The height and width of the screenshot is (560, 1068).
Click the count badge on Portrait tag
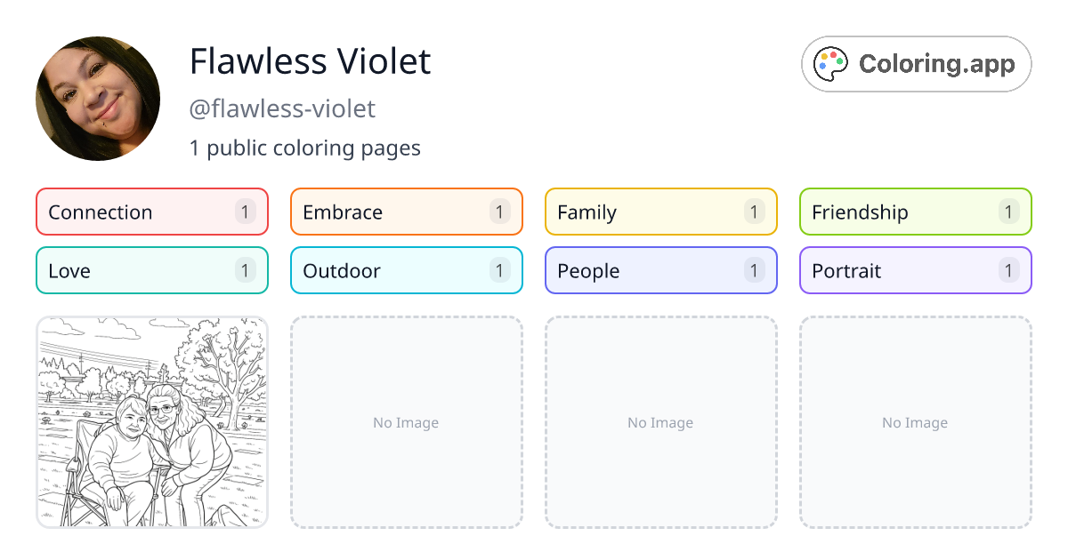(1008, 270)
